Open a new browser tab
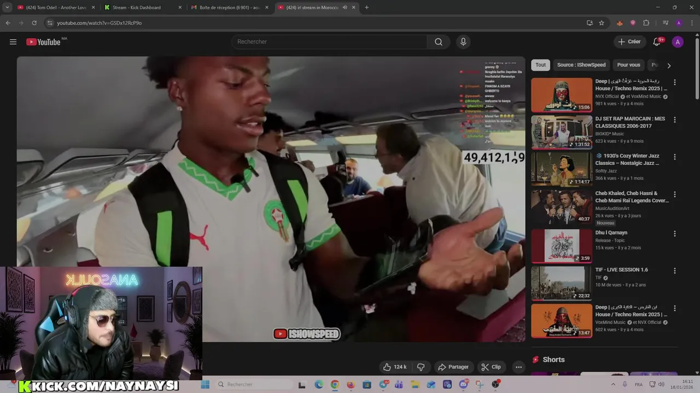Screen dimensions: 700x393 point(366,8)
